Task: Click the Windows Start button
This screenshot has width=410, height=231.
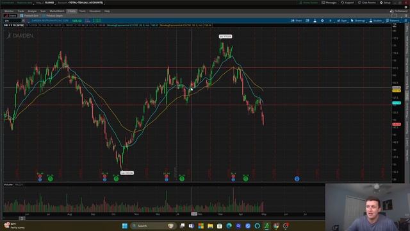Action: point(125,226)
